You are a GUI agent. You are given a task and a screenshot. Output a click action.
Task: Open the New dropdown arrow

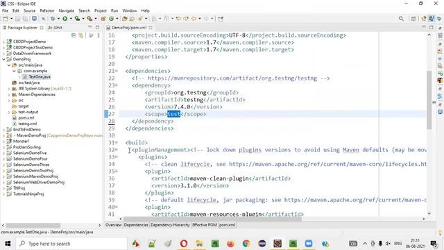(x=11, y=19)
